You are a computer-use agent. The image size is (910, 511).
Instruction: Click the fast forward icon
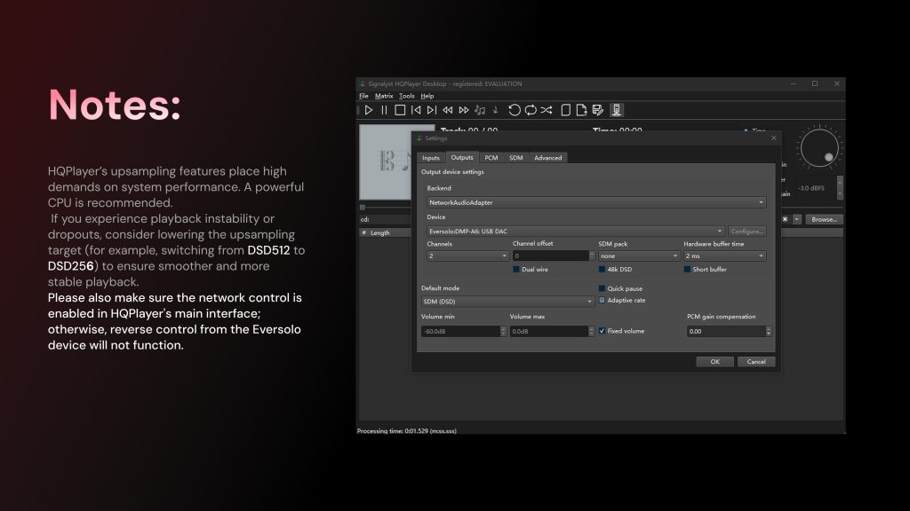[x=464, y=110]
